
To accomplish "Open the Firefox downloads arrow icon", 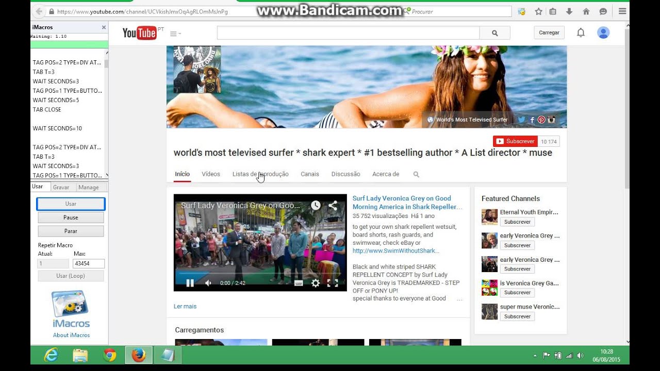I will (x=569, y=11).
